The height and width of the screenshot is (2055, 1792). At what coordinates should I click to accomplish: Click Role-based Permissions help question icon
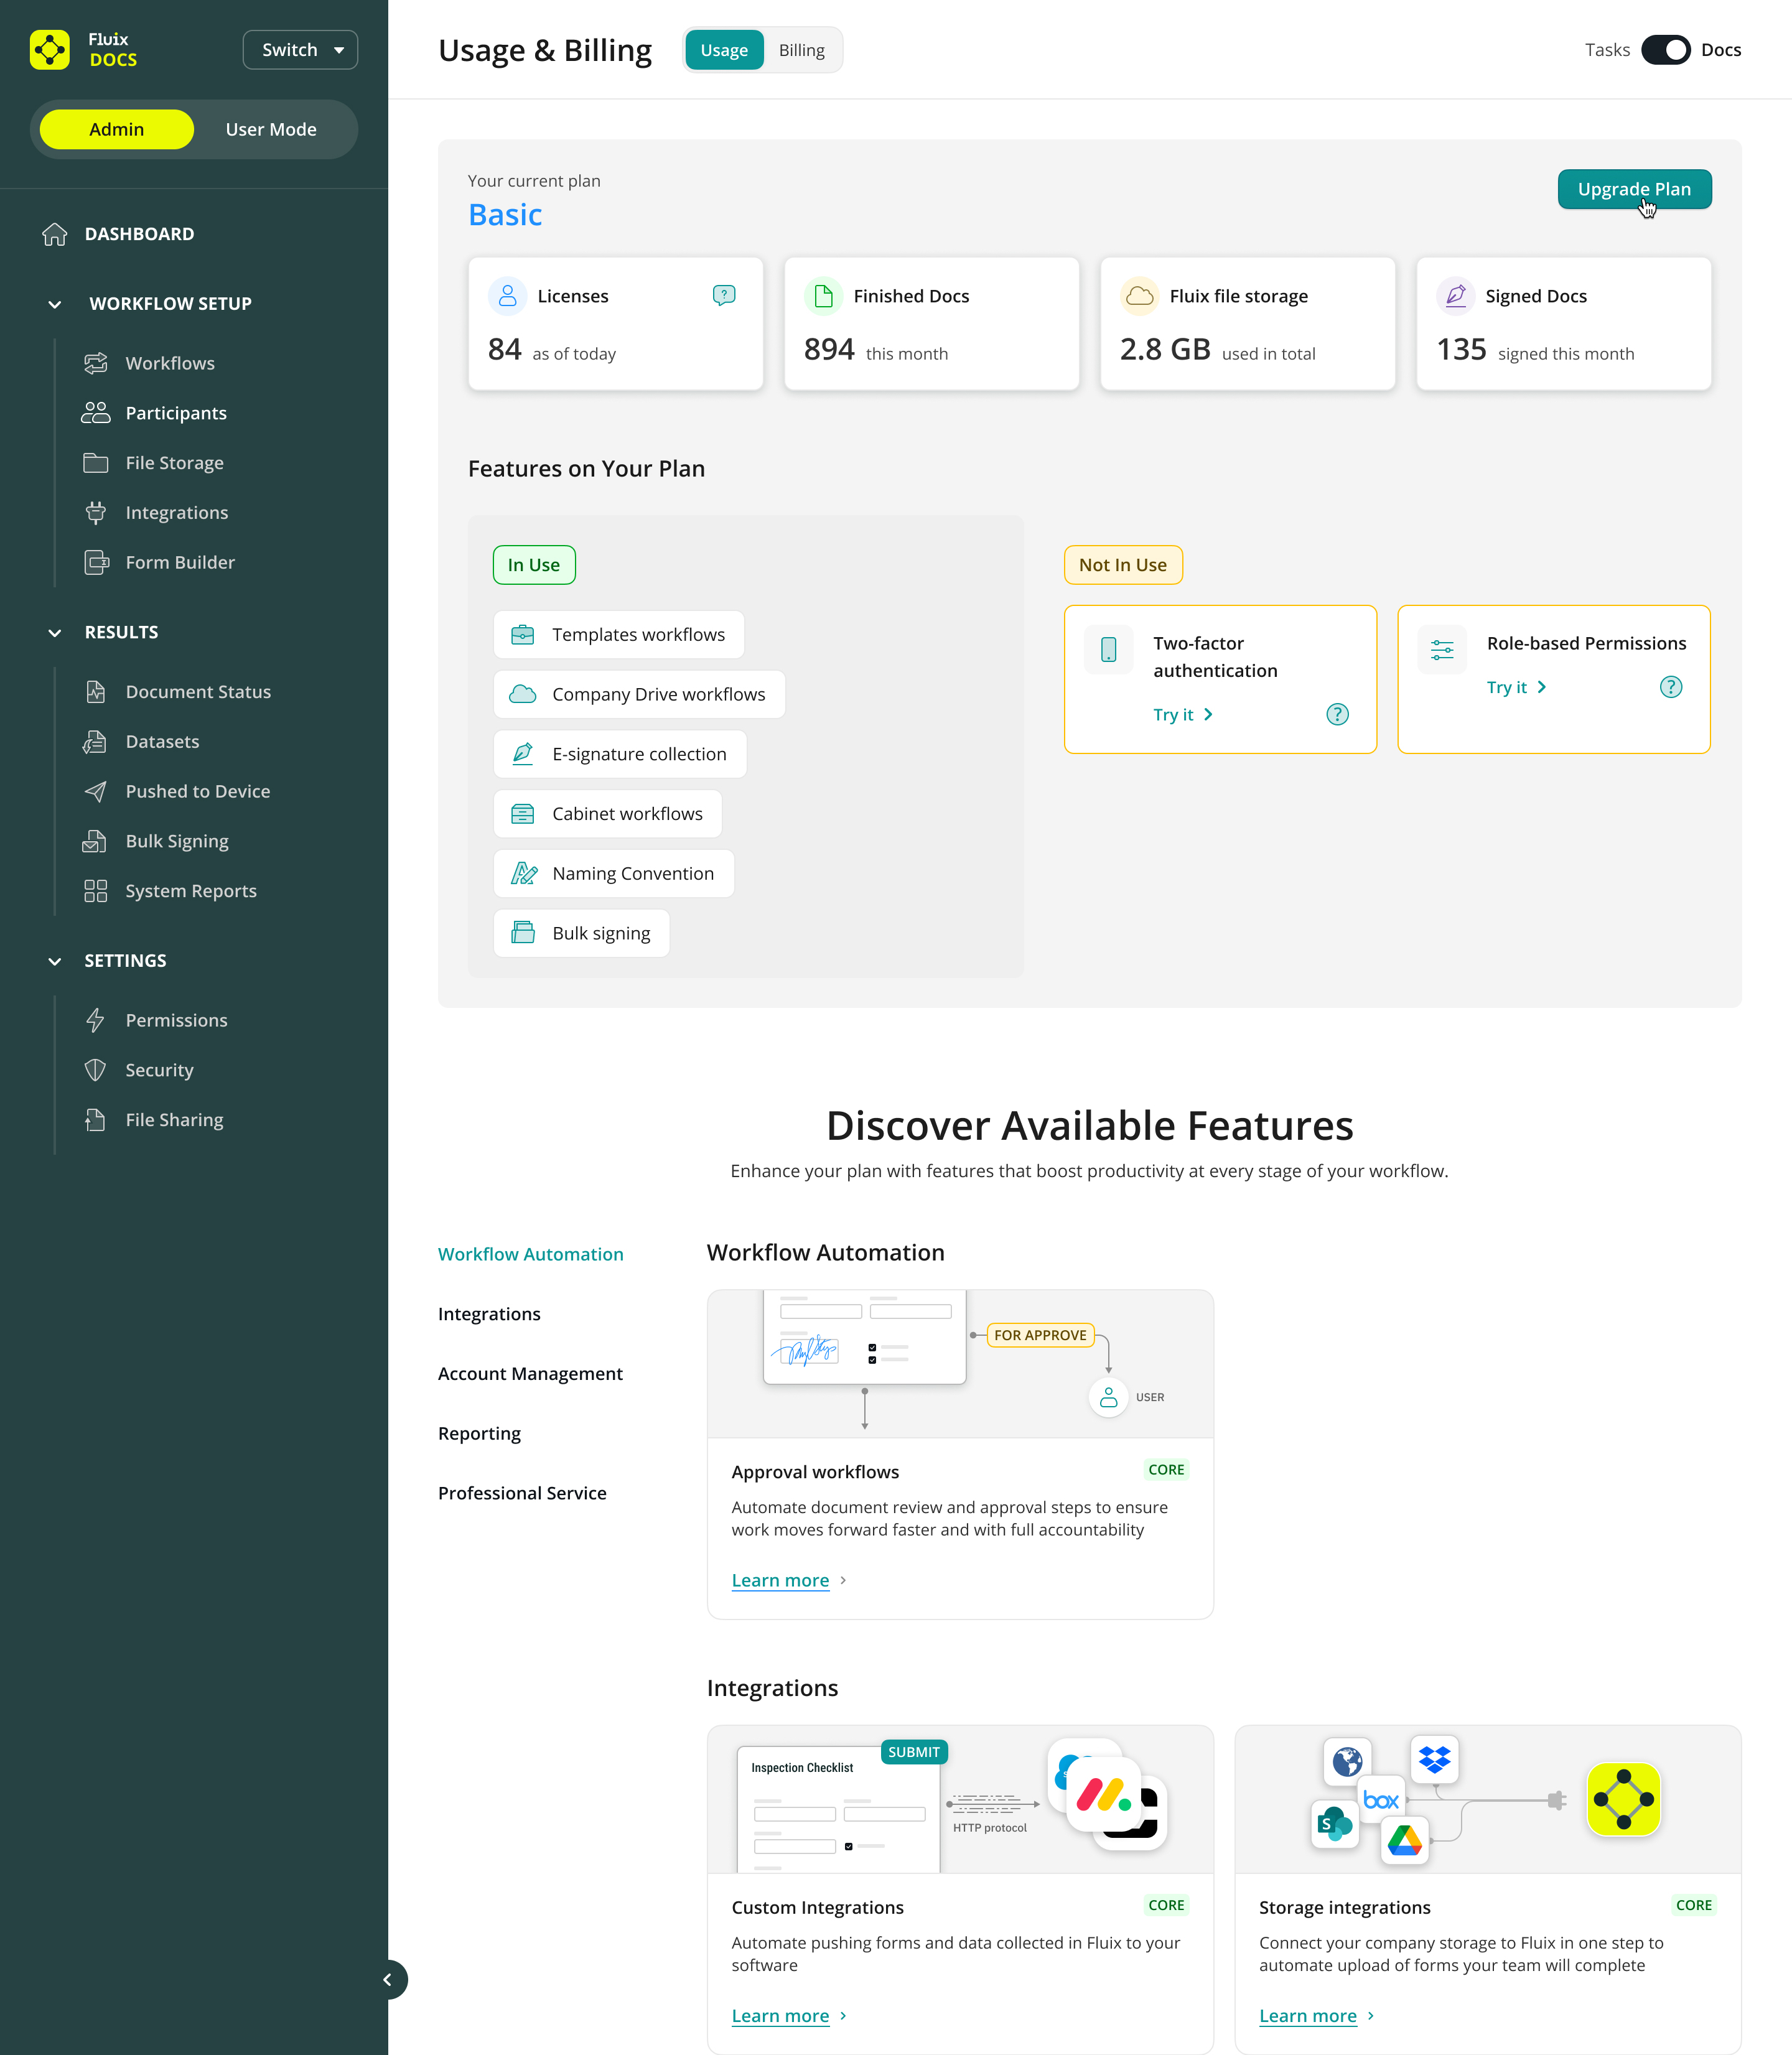[x=1670, y=687]
